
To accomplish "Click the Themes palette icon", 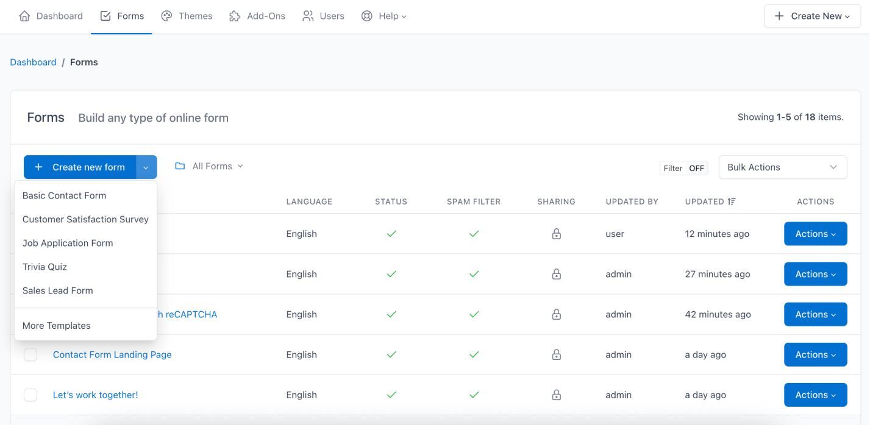I will 166,16.
